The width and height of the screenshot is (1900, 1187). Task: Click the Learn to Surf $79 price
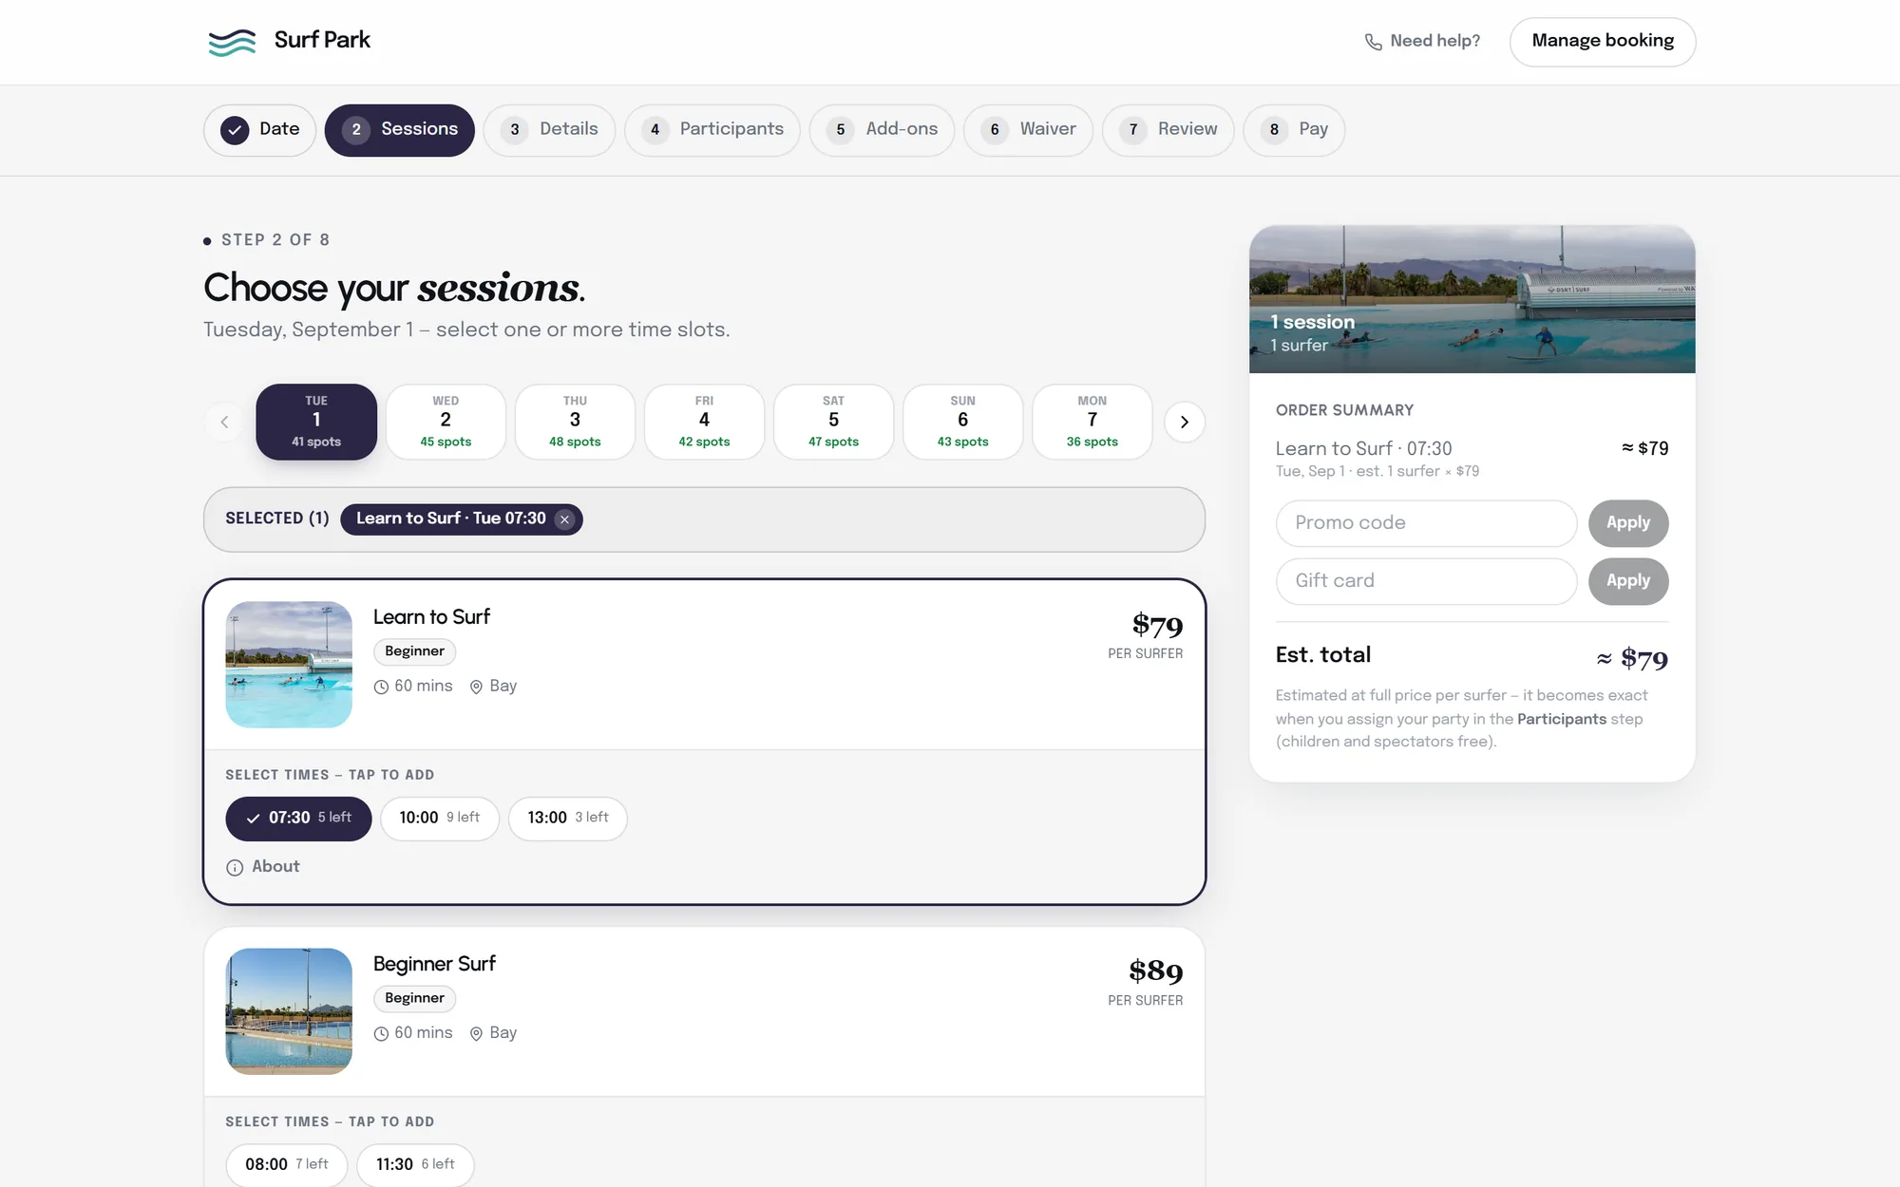click(1157, 626)
